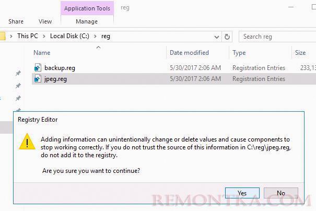Screen dimensions: 316x211
Task: Click the third pin icon in navigation pane
Action: pos(18,98)
